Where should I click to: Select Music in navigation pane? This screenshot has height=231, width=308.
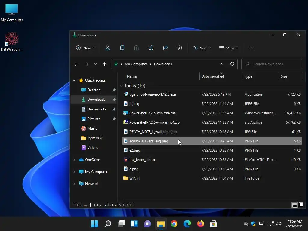[94, 128]
